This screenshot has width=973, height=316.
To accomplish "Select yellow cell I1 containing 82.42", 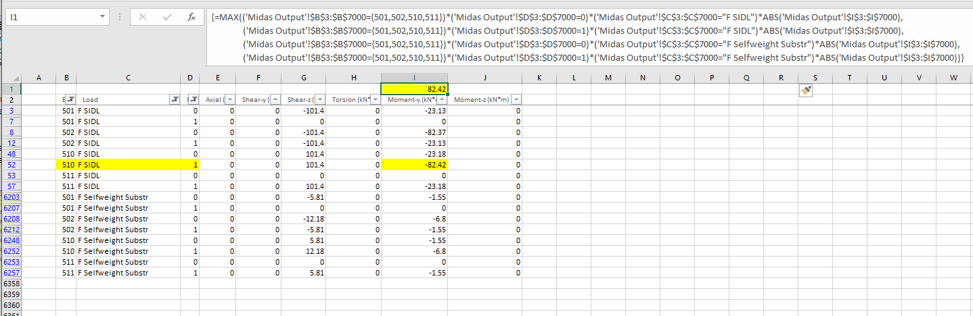I will point(414,88).
